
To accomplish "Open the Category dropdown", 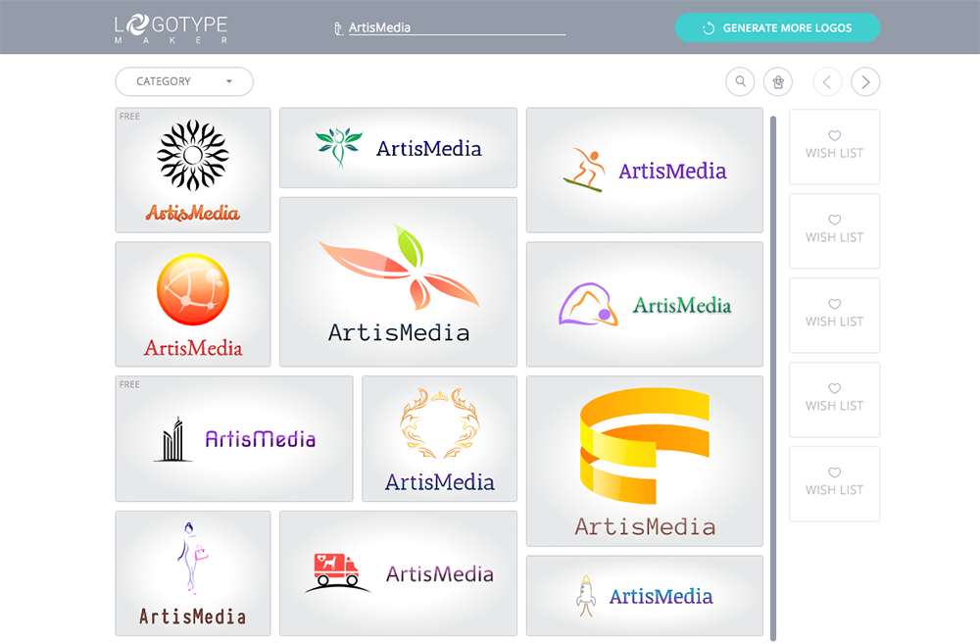I will [184, 82].
